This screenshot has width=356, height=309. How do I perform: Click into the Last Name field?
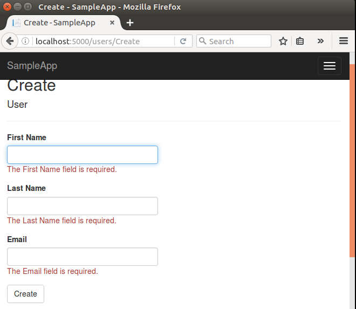(82, 206)
